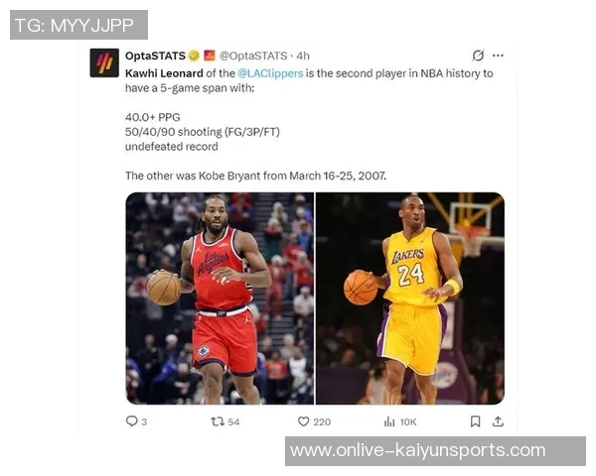Click the @OptaSTATS handle
596x476 pixels.
click(x=253, y=56)
